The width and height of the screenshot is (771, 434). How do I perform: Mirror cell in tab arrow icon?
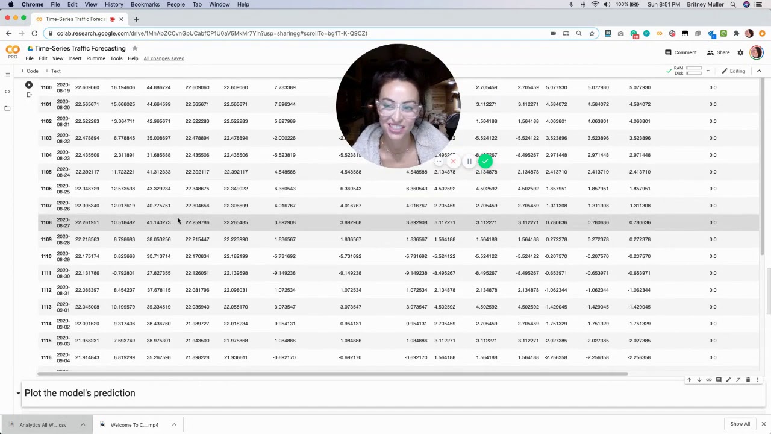coord(738,380)
